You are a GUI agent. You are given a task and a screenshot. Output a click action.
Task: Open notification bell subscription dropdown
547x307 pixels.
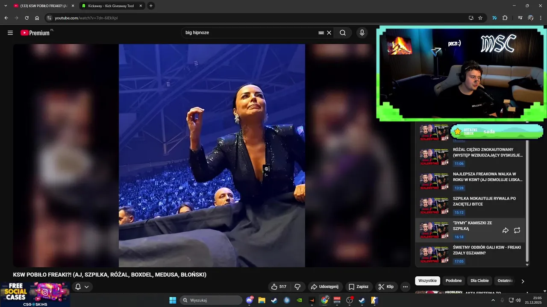tap(82, 287)
